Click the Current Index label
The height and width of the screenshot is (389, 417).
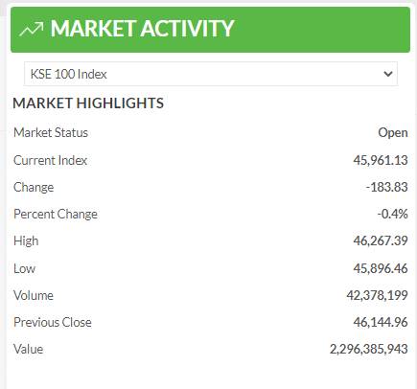50,160
